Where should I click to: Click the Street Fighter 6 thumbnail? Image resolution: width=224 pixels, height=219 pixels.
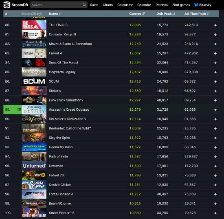(x=34, y=213)
